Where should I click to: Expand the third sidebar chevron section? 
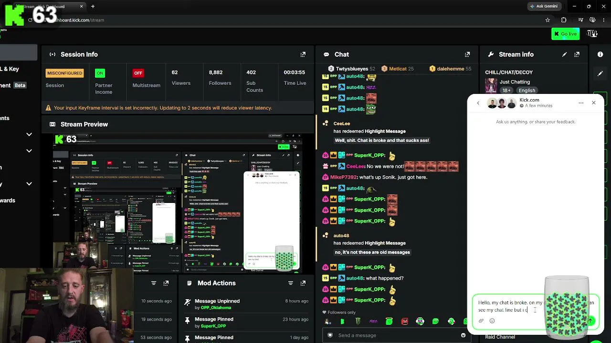[x=29, y=184]
